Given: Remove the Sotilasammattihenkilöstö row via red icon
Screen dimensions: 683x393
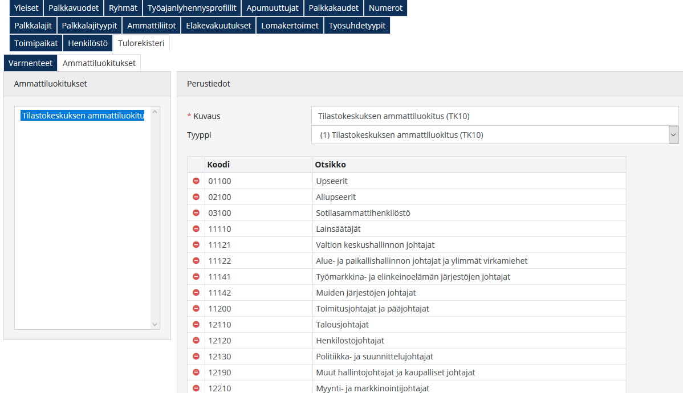Looking at the screenshot, I should [196, 213].
